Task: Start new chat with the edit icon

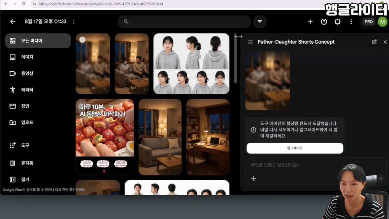Action: tap(374, 42)
